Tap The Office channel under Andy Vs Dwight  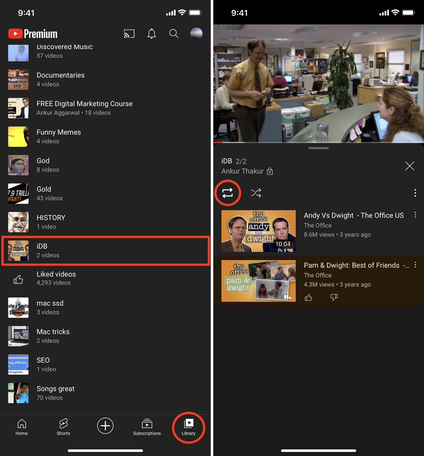[x=318, y=225]
